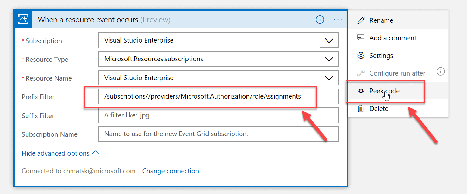Open the ellipsis menu on trigger header
Viewport: 467px width, 194px height.
click(338, 20)
